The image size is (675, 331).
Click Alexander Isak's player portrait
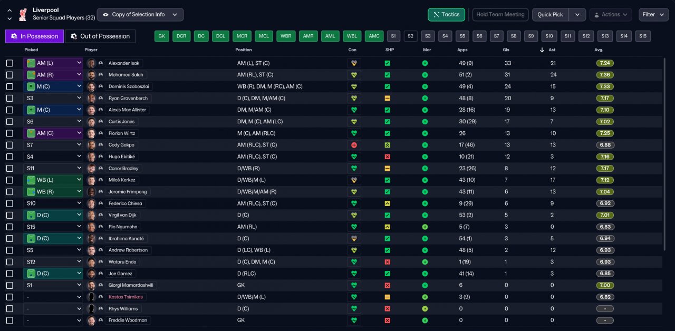pos(91,63)
